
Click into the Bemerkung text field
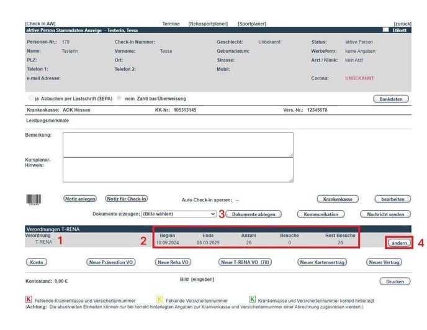click(178, 144)
